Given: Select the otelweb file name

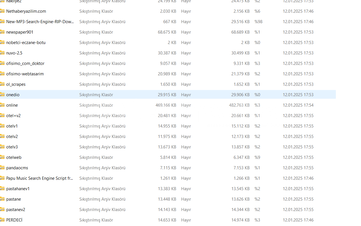Looking at the screenshot, I should tap(14, 157).
